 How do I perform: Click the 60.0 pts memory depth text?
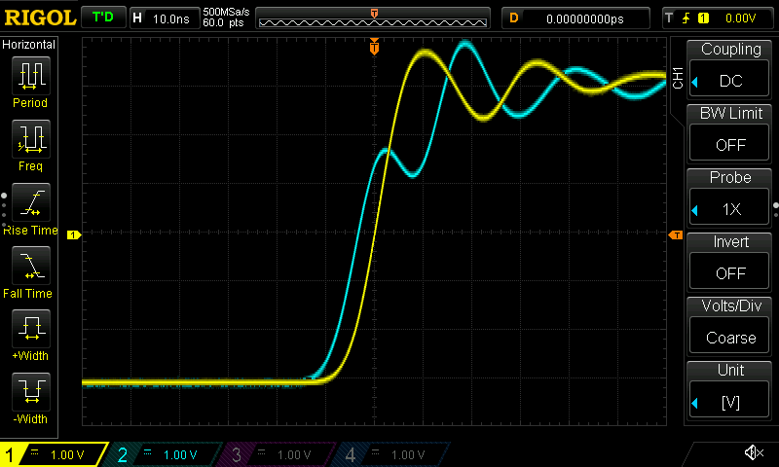[x=223, y=22]
